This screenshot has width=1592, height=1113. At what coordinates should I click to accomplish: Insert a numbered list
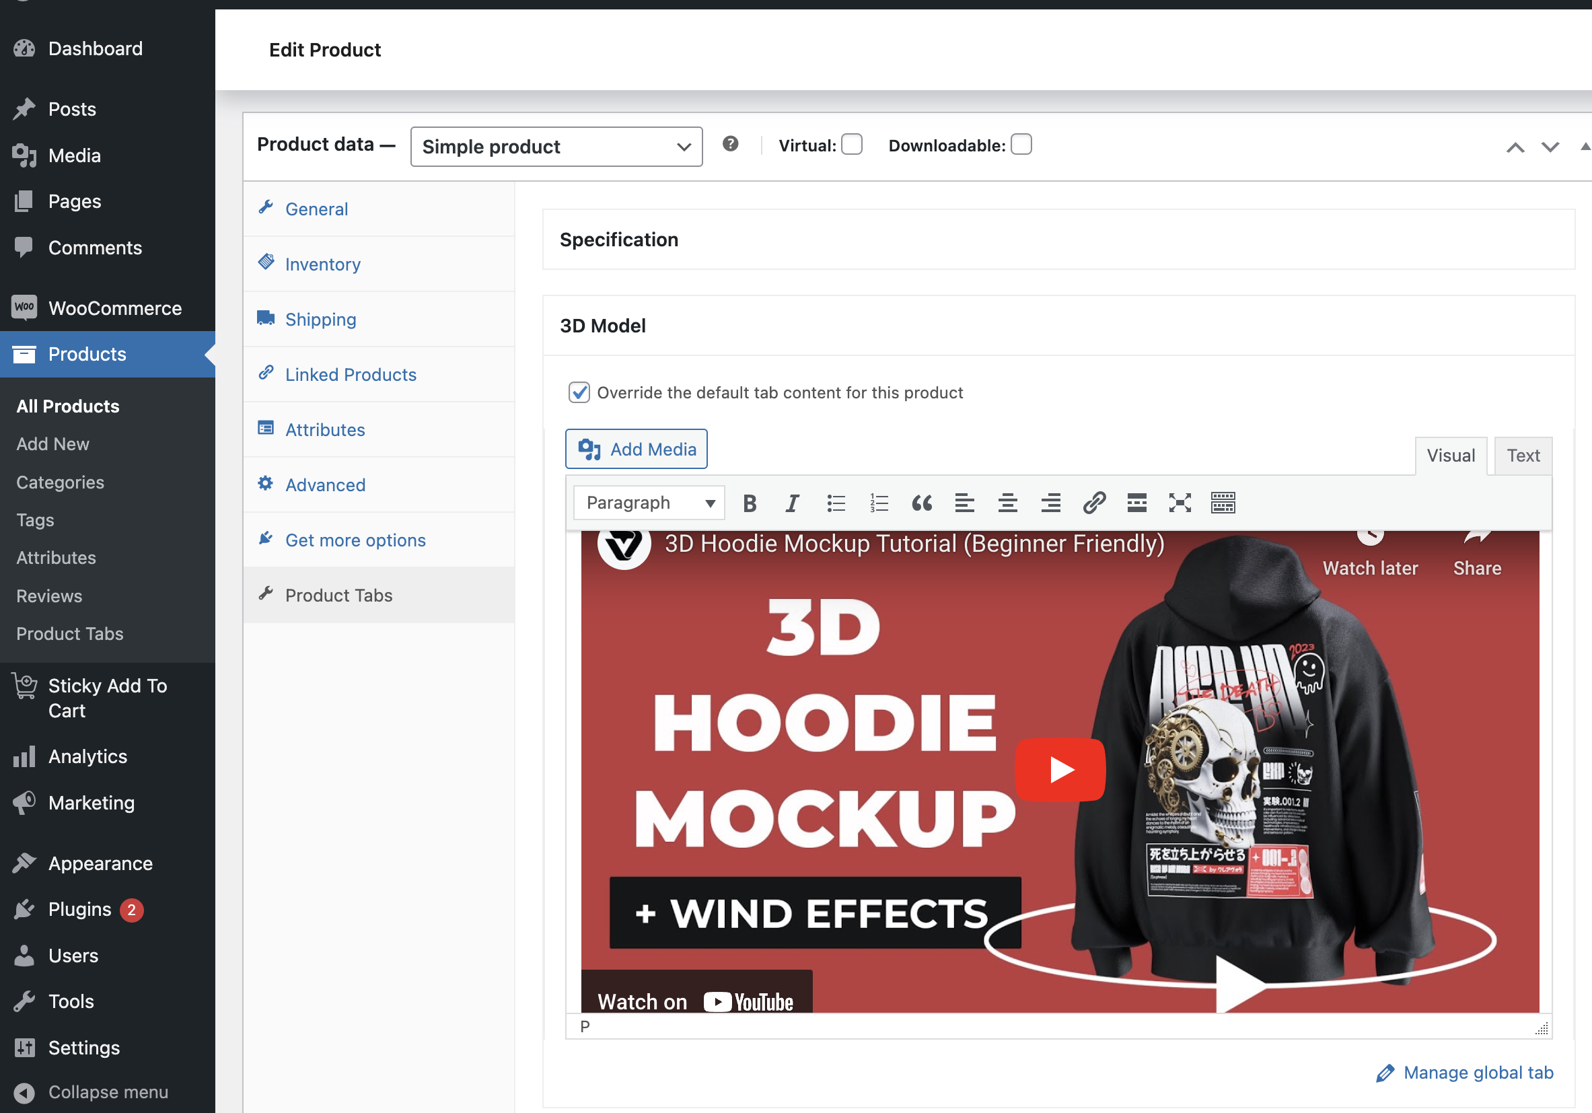click(879, 503)
